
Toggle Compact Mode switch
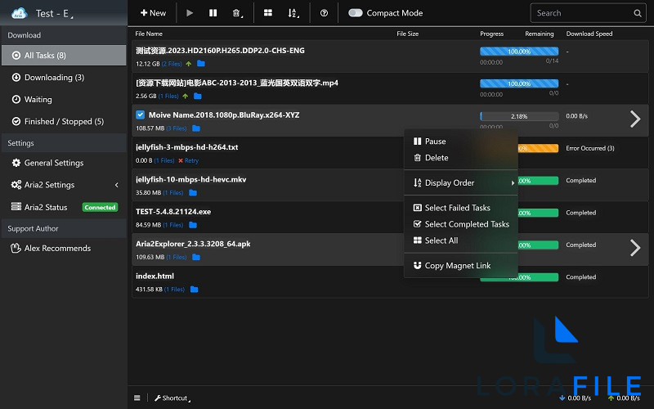(x=356, y=13)
